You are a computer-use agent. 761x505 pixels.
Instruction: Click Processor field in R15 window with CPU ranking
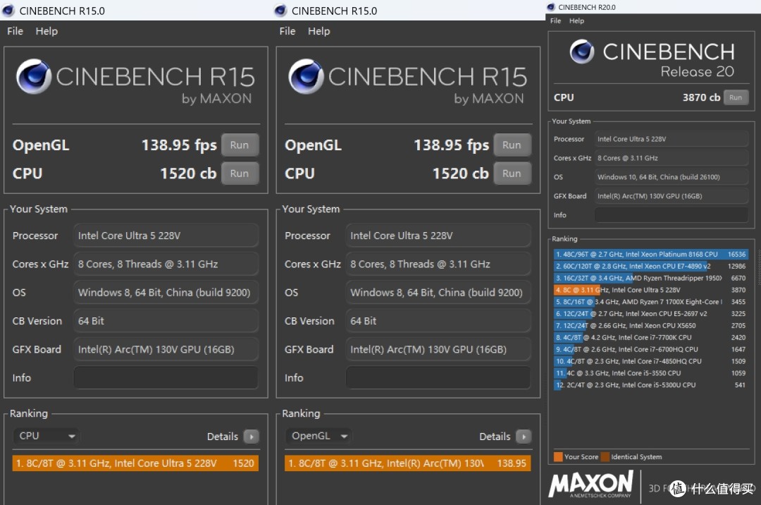pyautogui.click(x=166, y=236)
